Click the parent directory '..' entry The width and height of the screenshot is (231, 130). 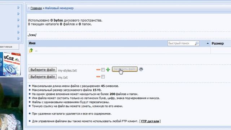[36, 51]
